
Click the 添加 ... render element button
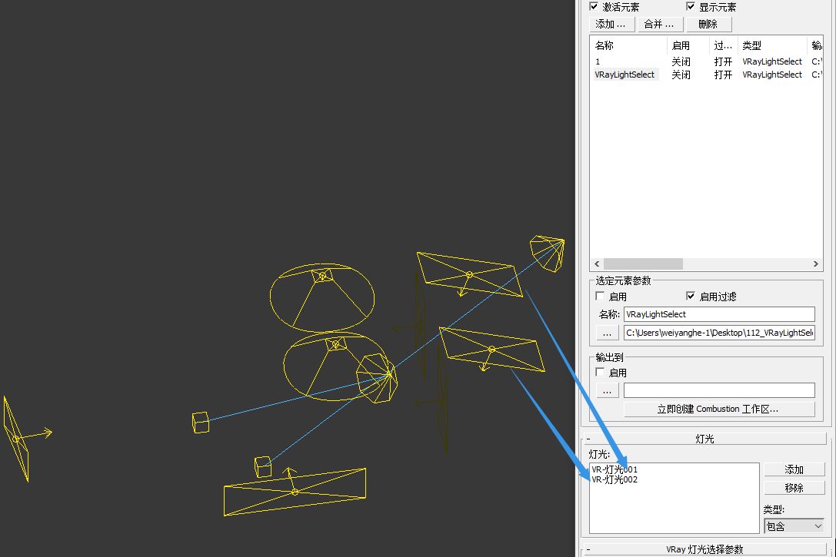pos(611,24)
